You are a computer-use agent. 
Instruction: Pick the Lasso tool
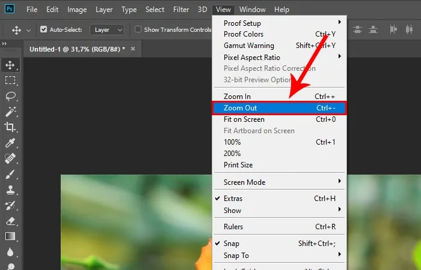tap(10, 96)
